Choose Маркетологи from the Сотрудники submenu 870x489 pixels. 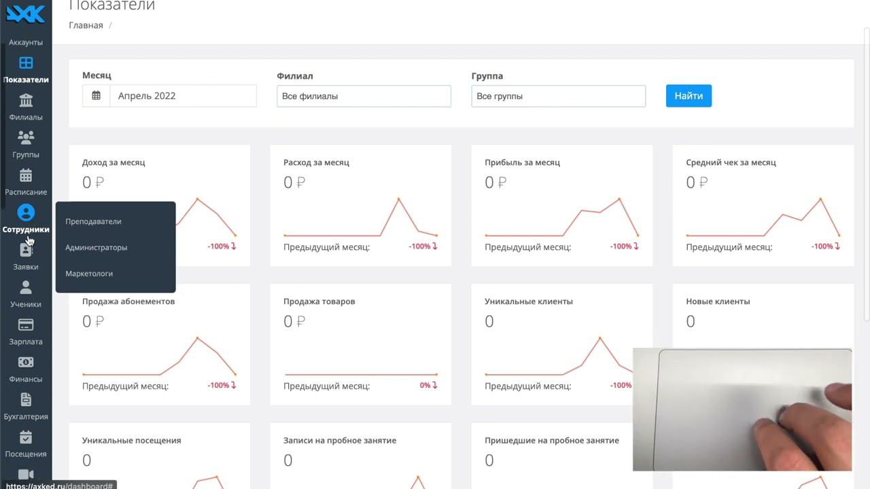pyautogui.click(x=89, y=274)
